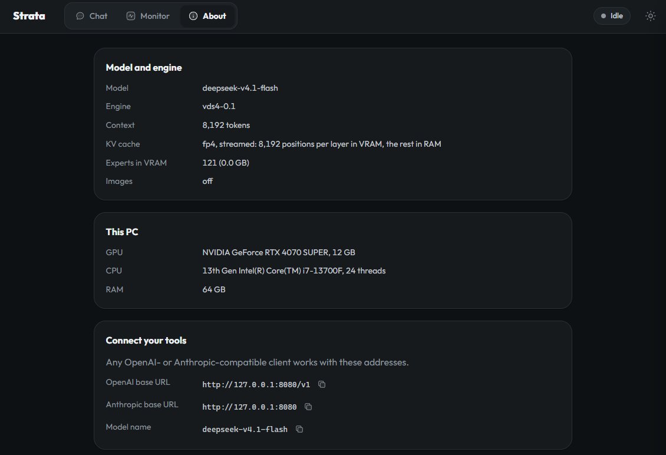666x455 pixels.
Task: Switch to the Monitor tab
Action: coord(148,16)
